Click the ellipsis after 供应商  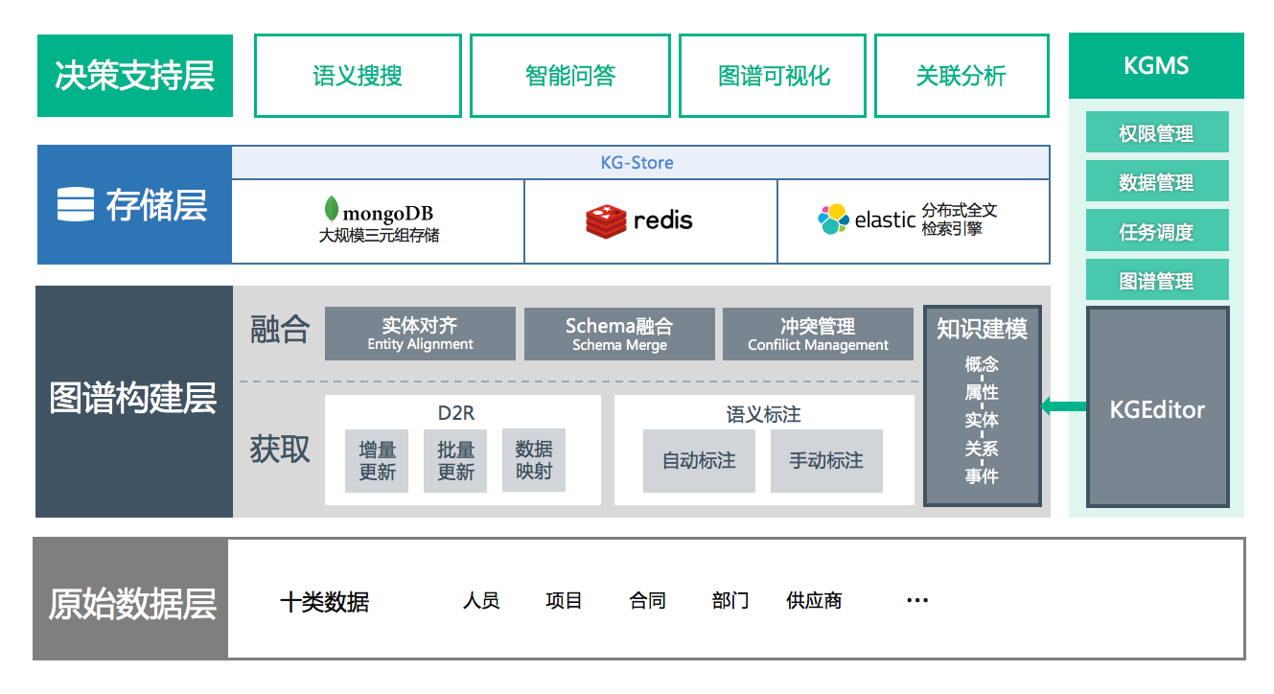(x=917, y=601)
